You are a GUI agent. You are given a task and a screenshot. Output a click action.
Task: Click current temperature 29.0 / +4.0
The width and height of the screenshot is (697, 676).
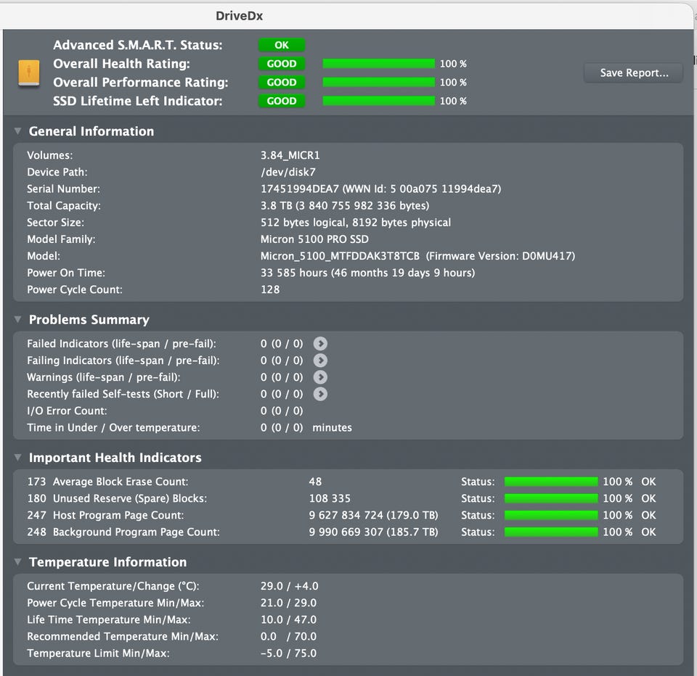[x=290, y=586]
